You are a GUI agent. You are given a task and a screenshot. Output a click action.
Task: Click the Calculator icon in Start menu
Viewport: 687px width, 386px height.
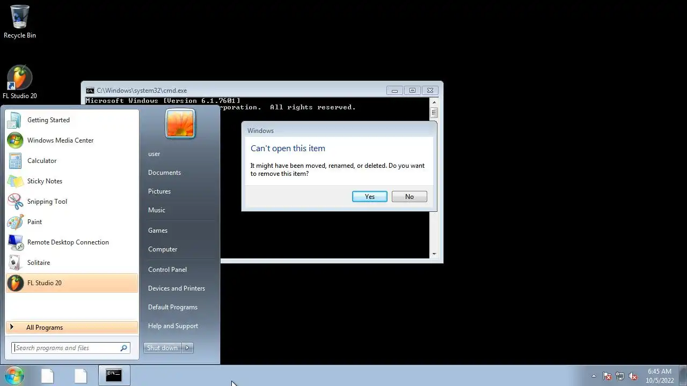(15, 161)
